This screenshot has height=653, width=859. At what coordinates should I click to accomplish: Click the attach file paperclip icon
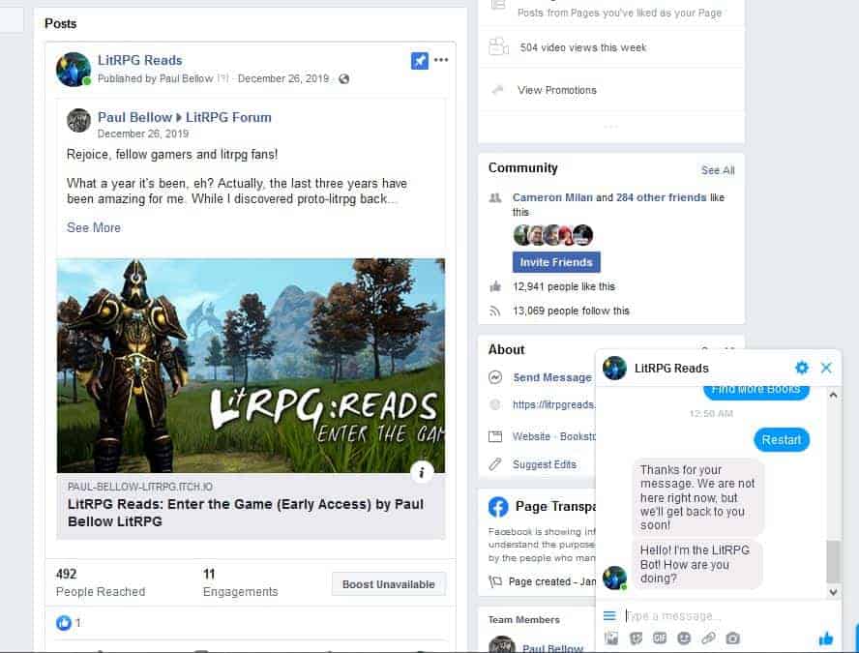pos(708,638)
